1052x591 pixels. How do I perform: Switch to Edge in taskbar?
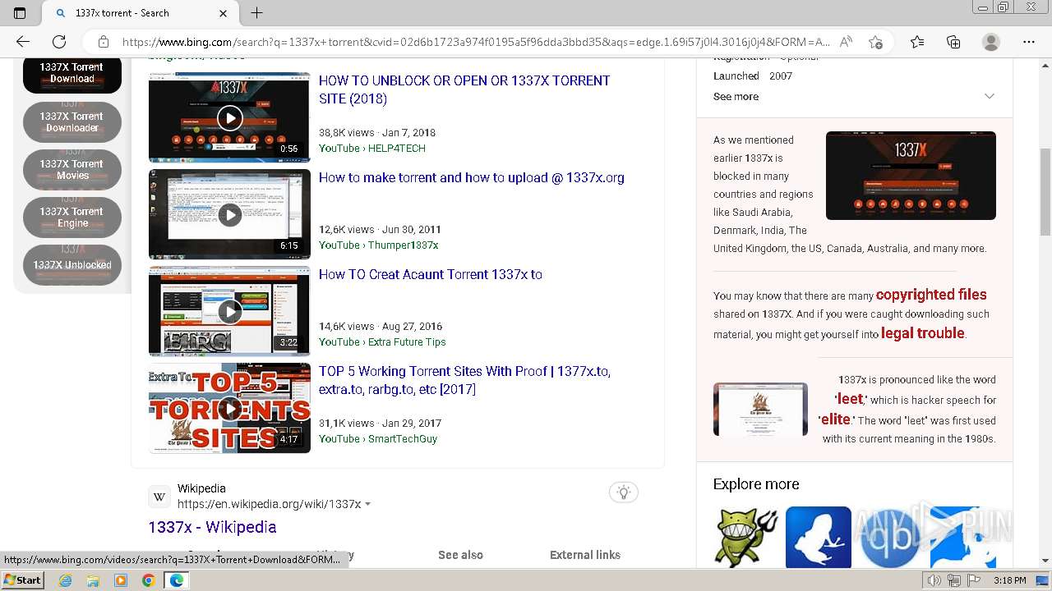[176, 580]
